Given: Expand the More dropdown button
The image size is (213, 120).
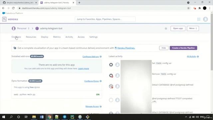Looking at the screenshot, I should 193,28.
